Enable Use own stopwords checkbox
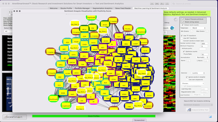The width and height of the screenshot is (218, 122). point(187,80)
